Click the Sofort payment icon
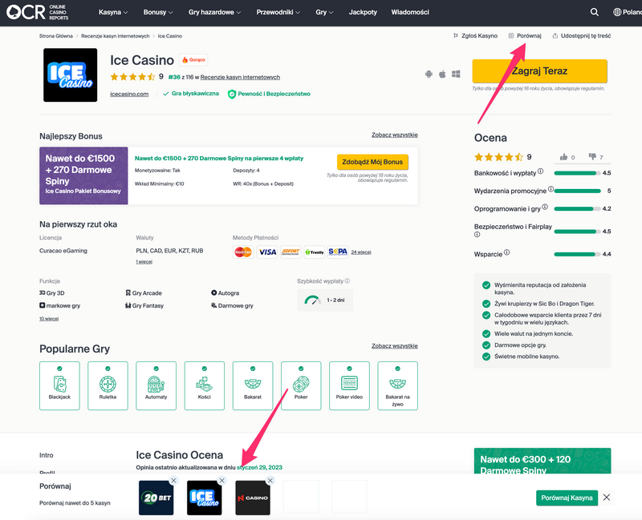 point(291,252)
